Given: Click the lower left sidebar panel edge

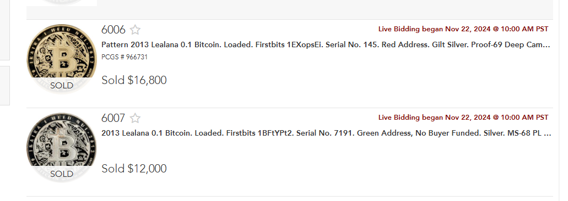Looking at the screenshot, I should pyautogui.click(x=5, y=86).
